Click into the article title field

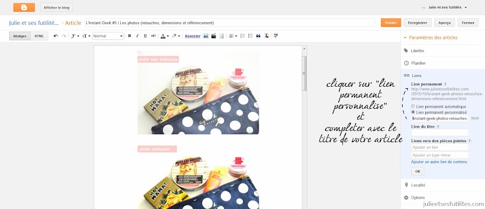pyautogui.click(x=229, y=23)
